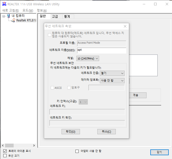Open the 모드(M) menu

(x=28, y=10)
